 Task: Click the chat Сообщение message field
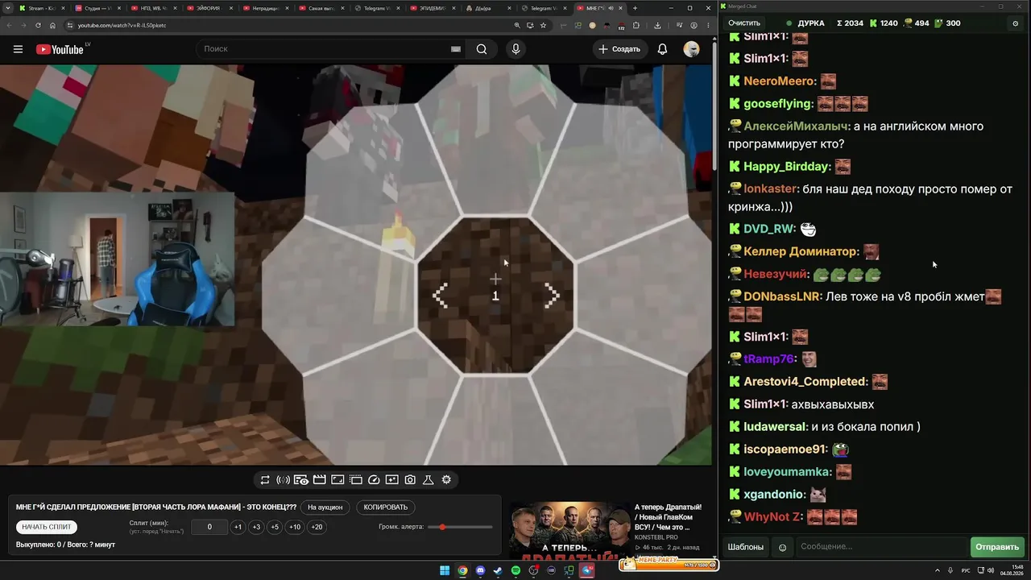(881, 547)
